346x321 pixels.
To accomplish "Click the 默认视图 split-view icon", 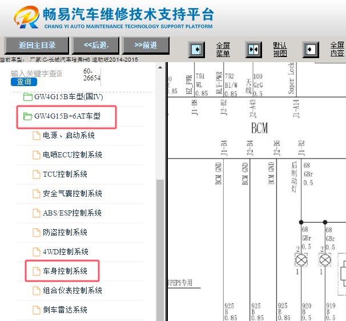I will tap(254, 50).
